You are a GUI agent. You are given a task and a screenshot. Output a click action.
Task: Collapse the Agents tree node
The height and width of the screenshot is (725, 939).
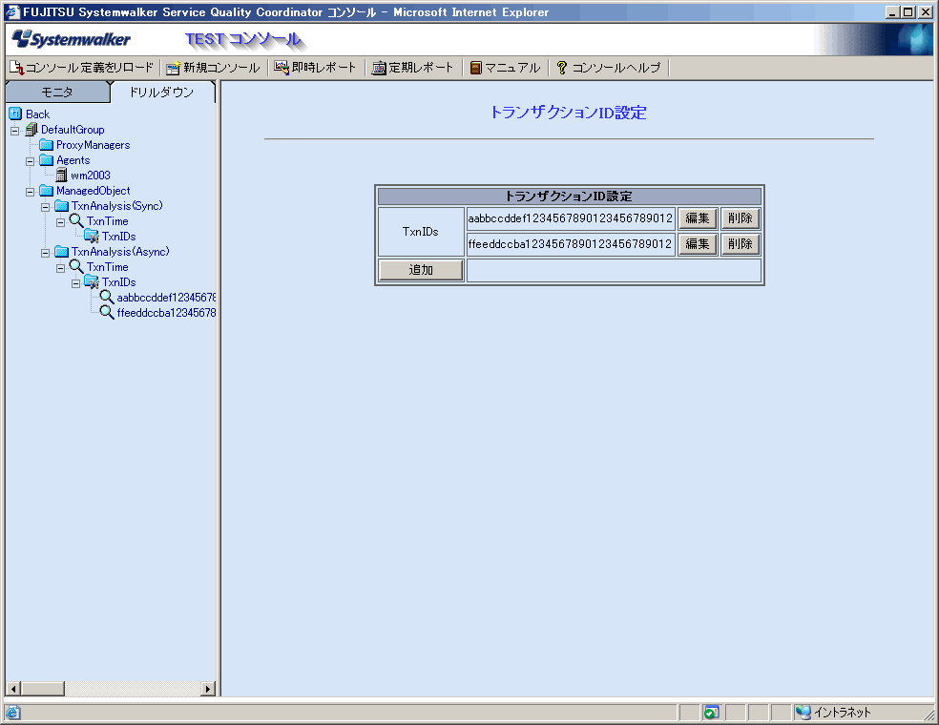tap(30, 161)
